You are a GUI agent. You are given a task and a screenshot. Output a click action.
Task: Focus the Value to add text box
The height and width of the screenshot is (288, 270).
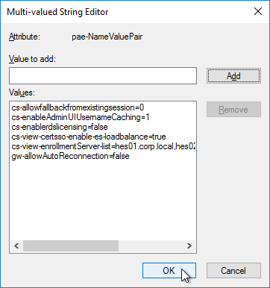(103, 75)
